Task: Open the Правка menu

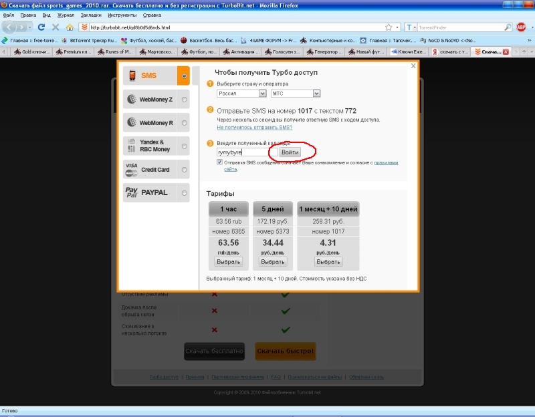Action: [28, 15]
